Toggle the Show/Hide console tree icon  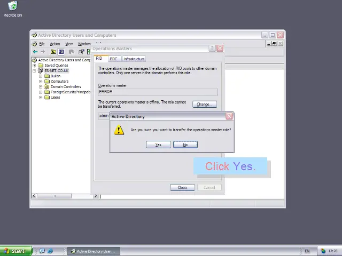61,52
